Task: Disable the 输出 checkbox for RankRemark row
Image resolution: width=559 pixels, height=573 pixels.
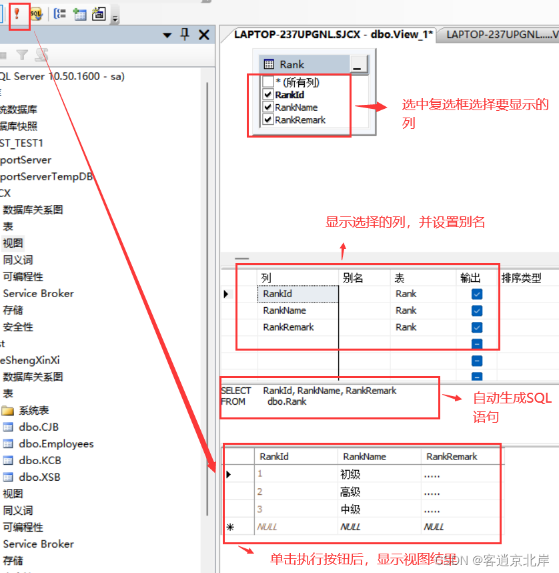Action: point(477,327)
